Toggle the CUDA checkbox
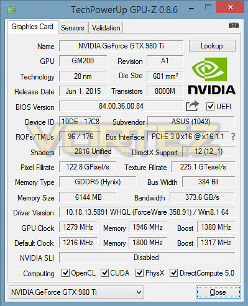 [x=104, y=273]
